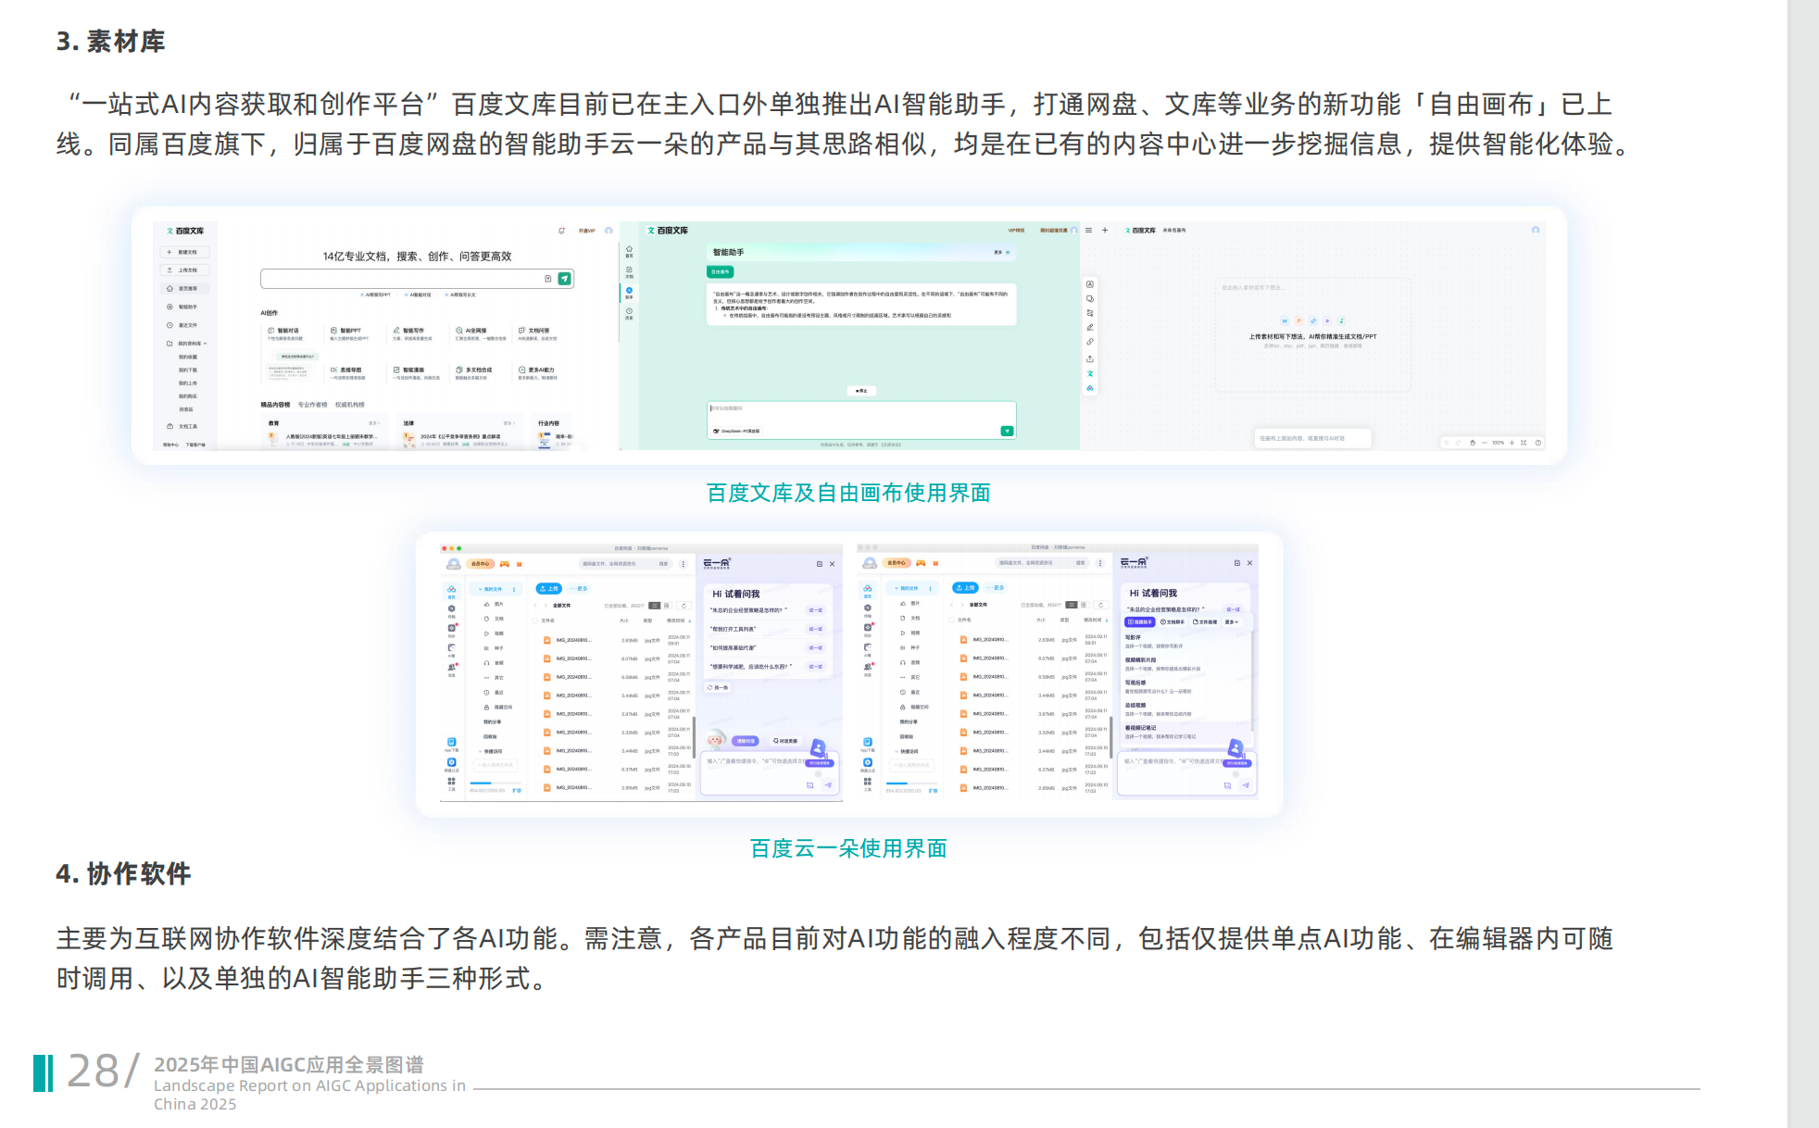Viewport: 1819px width, 1128px height.
Task: Expand 更多 dropdown in right 云一朵 panel
Action: point(1232,622)
